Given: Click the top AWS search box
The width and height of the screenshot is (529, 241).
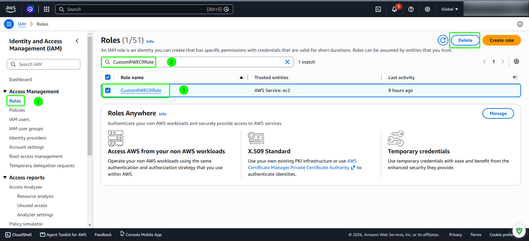Looking at the screenshot, I should coord(144,9).
